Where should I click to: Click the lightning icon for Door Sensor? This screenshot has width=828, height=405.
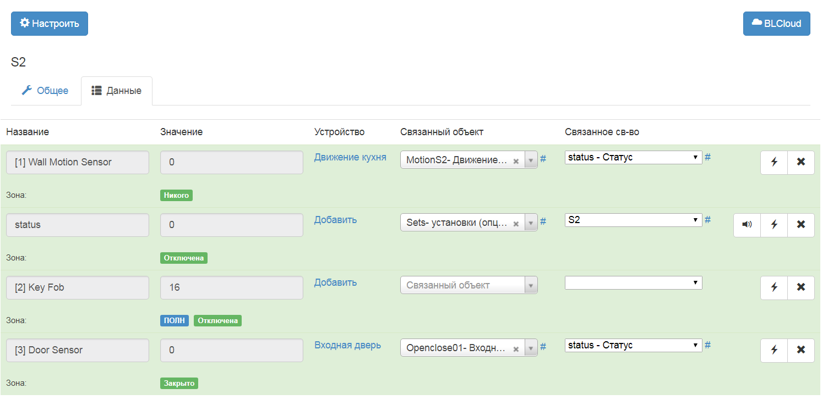[x=774, y=350]
